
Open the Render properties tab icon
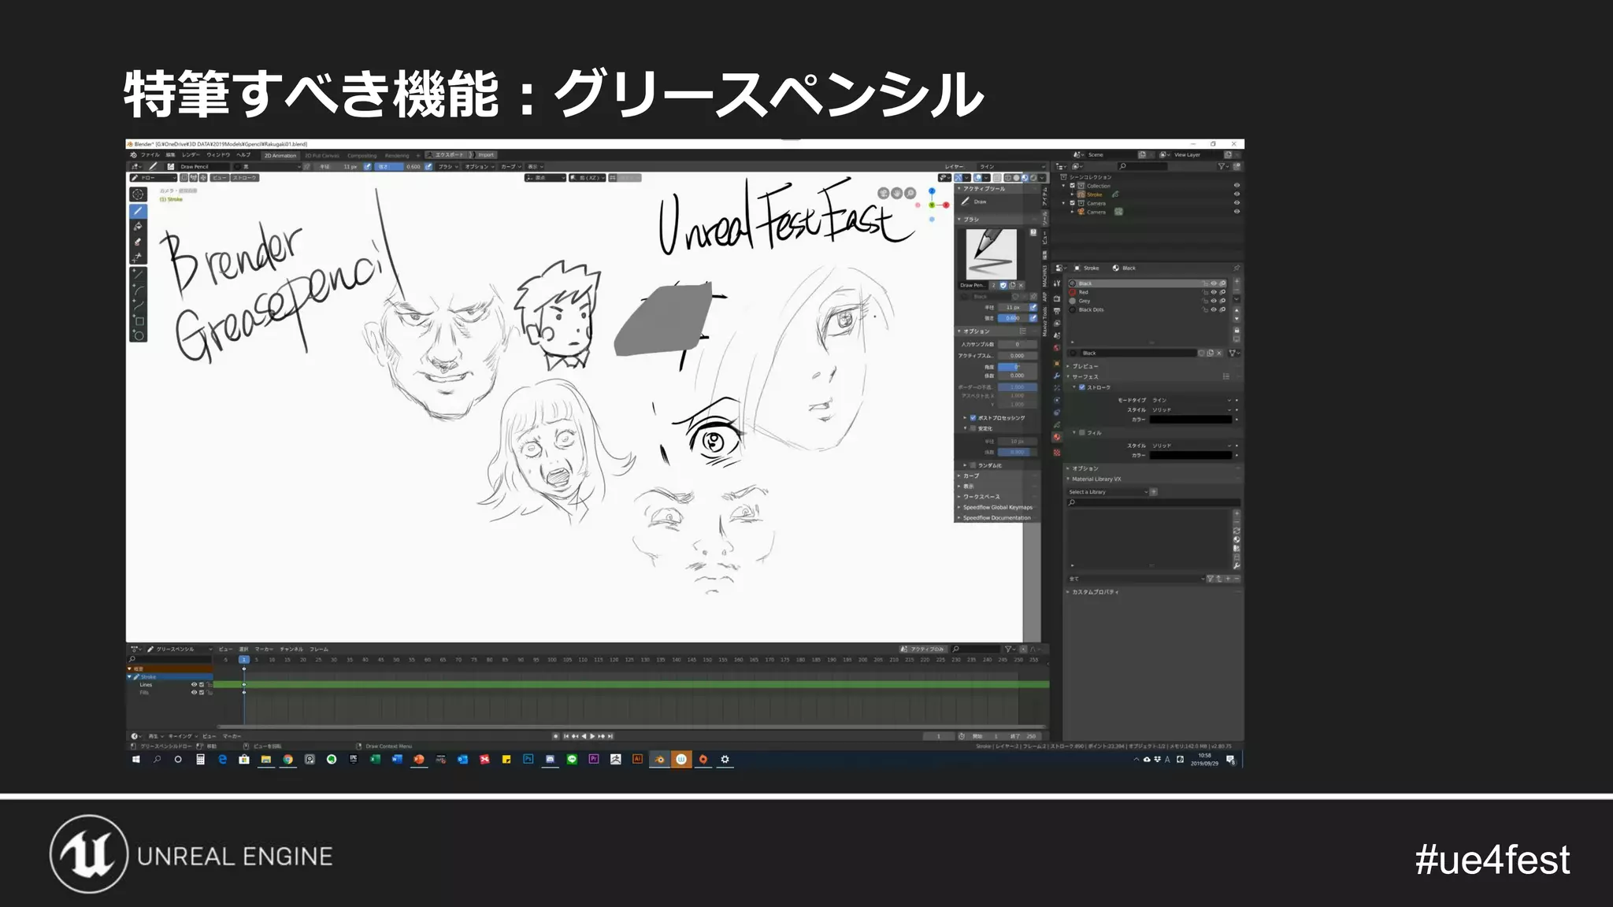coord(1057,298)
